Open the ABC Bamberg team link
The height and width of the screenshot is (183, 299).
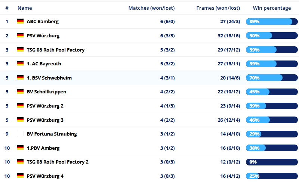click(43, 22)
